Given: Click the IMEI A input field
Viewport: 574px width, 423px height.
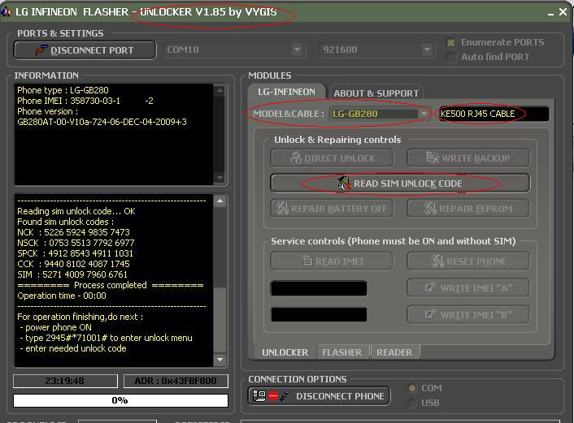Looking at the screenshot, I should coord(319,288).
